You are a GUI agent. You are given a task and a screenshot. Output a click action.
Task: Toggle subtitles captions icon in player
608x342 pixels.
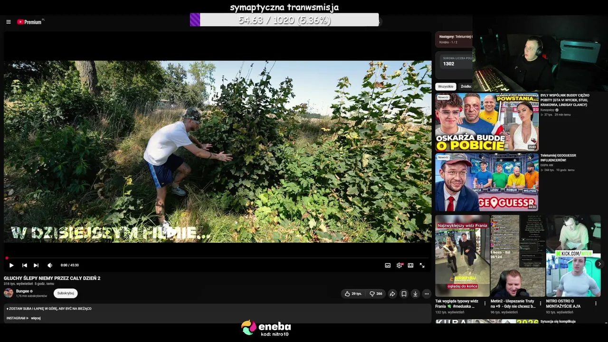(388, 266)
